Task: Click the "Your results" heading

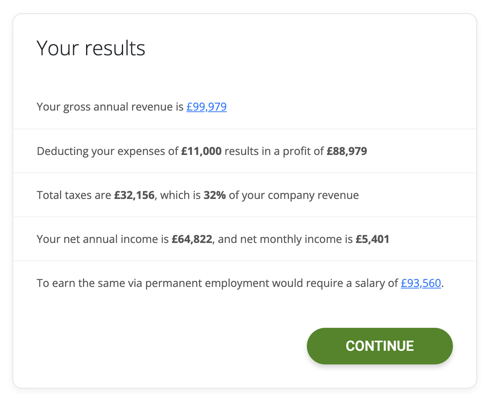Action: click(x=91, y=48)
